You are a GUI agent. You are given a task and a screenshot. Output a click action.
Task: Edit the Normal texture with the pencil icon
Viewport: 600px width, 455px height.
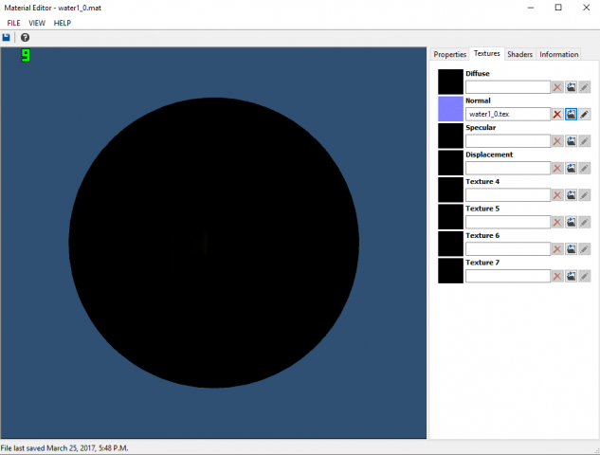coord(585,114)
